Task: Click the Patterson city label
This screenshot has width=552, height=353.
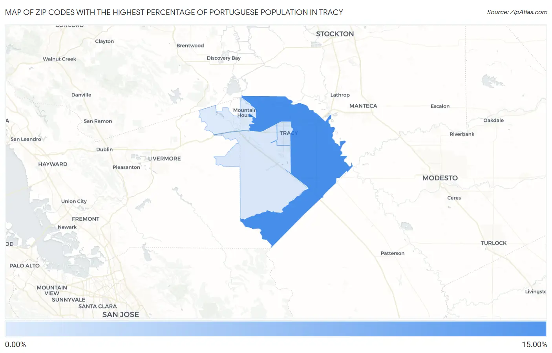Action: tap(393, 253)
